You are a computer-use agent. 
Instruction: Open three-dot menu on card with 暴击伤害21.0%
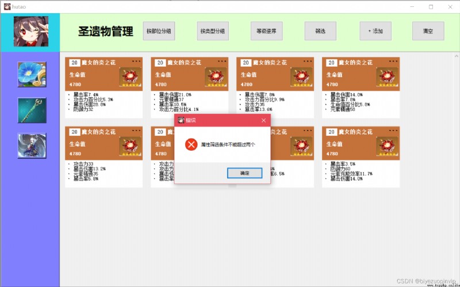pos(222,62)
